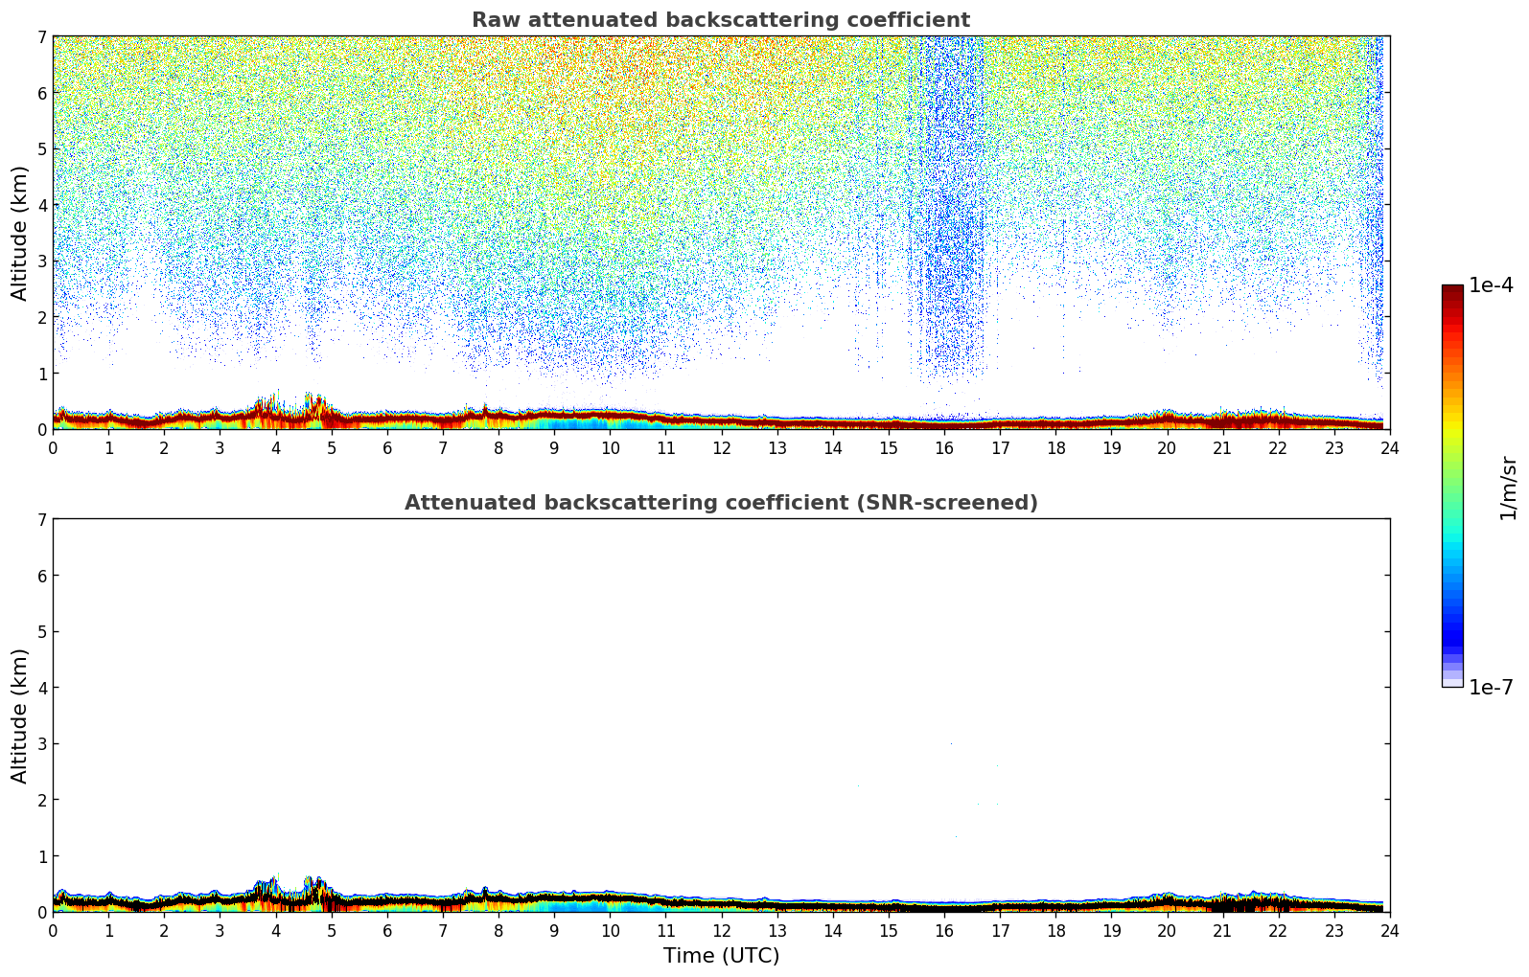
Task: Click the "Raw attenuated backscattering coefficient" title
Action: coord(720,20)
